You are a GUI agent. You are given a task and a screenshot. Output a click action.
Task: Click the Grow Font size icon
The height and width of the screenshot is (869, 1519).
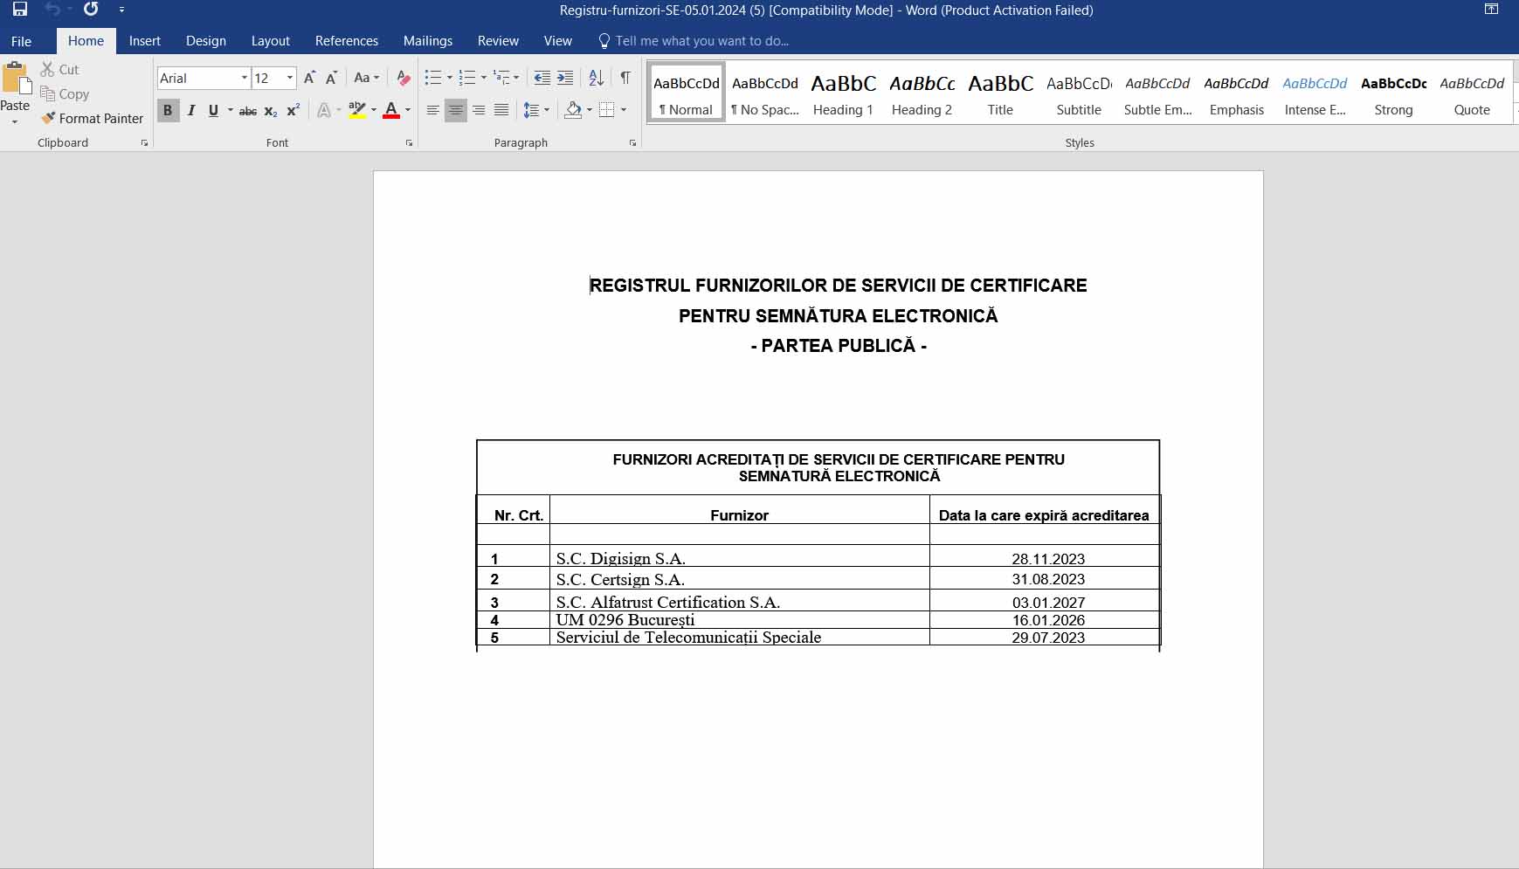coord(309,78)
